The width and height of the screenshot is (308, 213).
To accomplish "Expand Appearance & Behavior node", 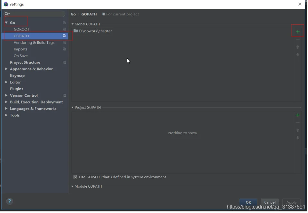I will coord(6,69).
